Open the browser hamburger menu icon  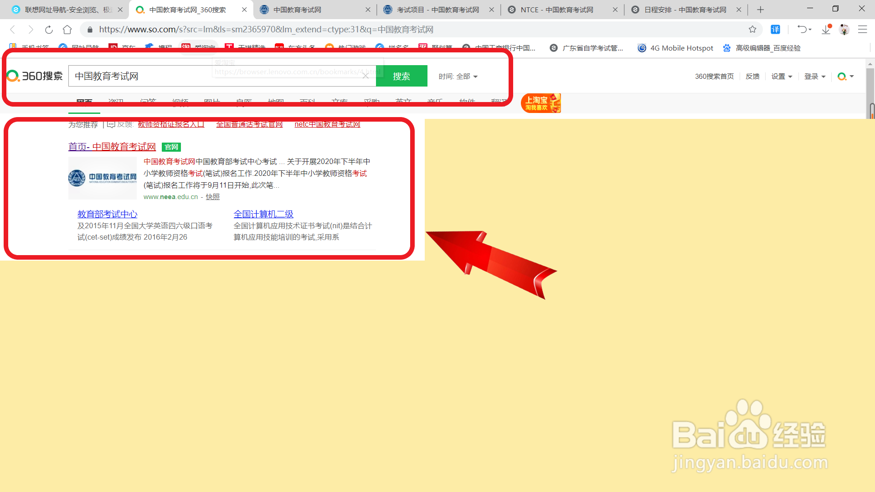pos(863,29)
